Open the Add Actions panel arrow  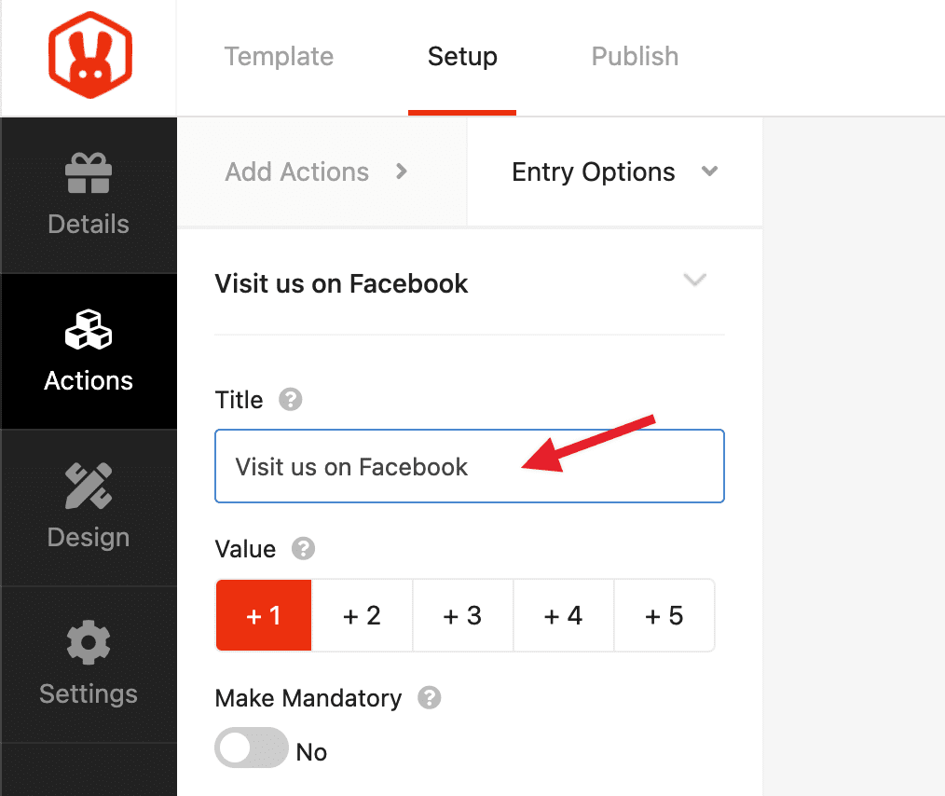(x=402, y=172)
